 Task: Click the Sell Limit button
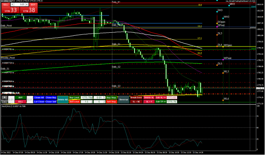click(74, 101)
